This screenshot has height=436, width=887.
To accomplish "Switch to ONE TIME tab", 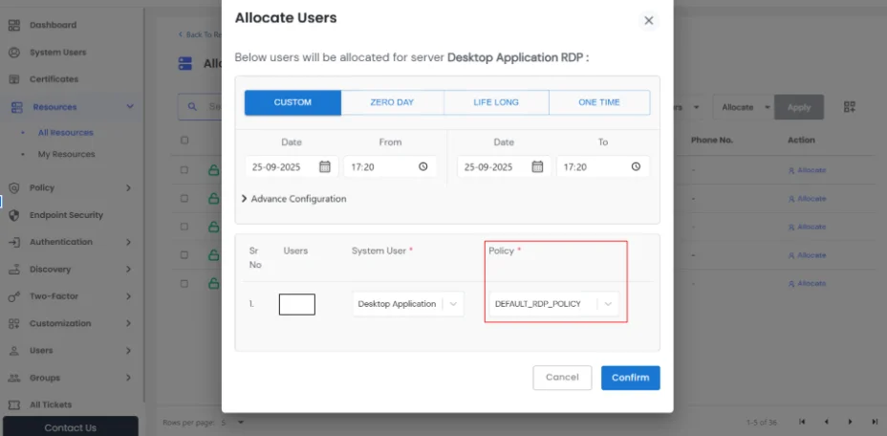I will point(599,102).
